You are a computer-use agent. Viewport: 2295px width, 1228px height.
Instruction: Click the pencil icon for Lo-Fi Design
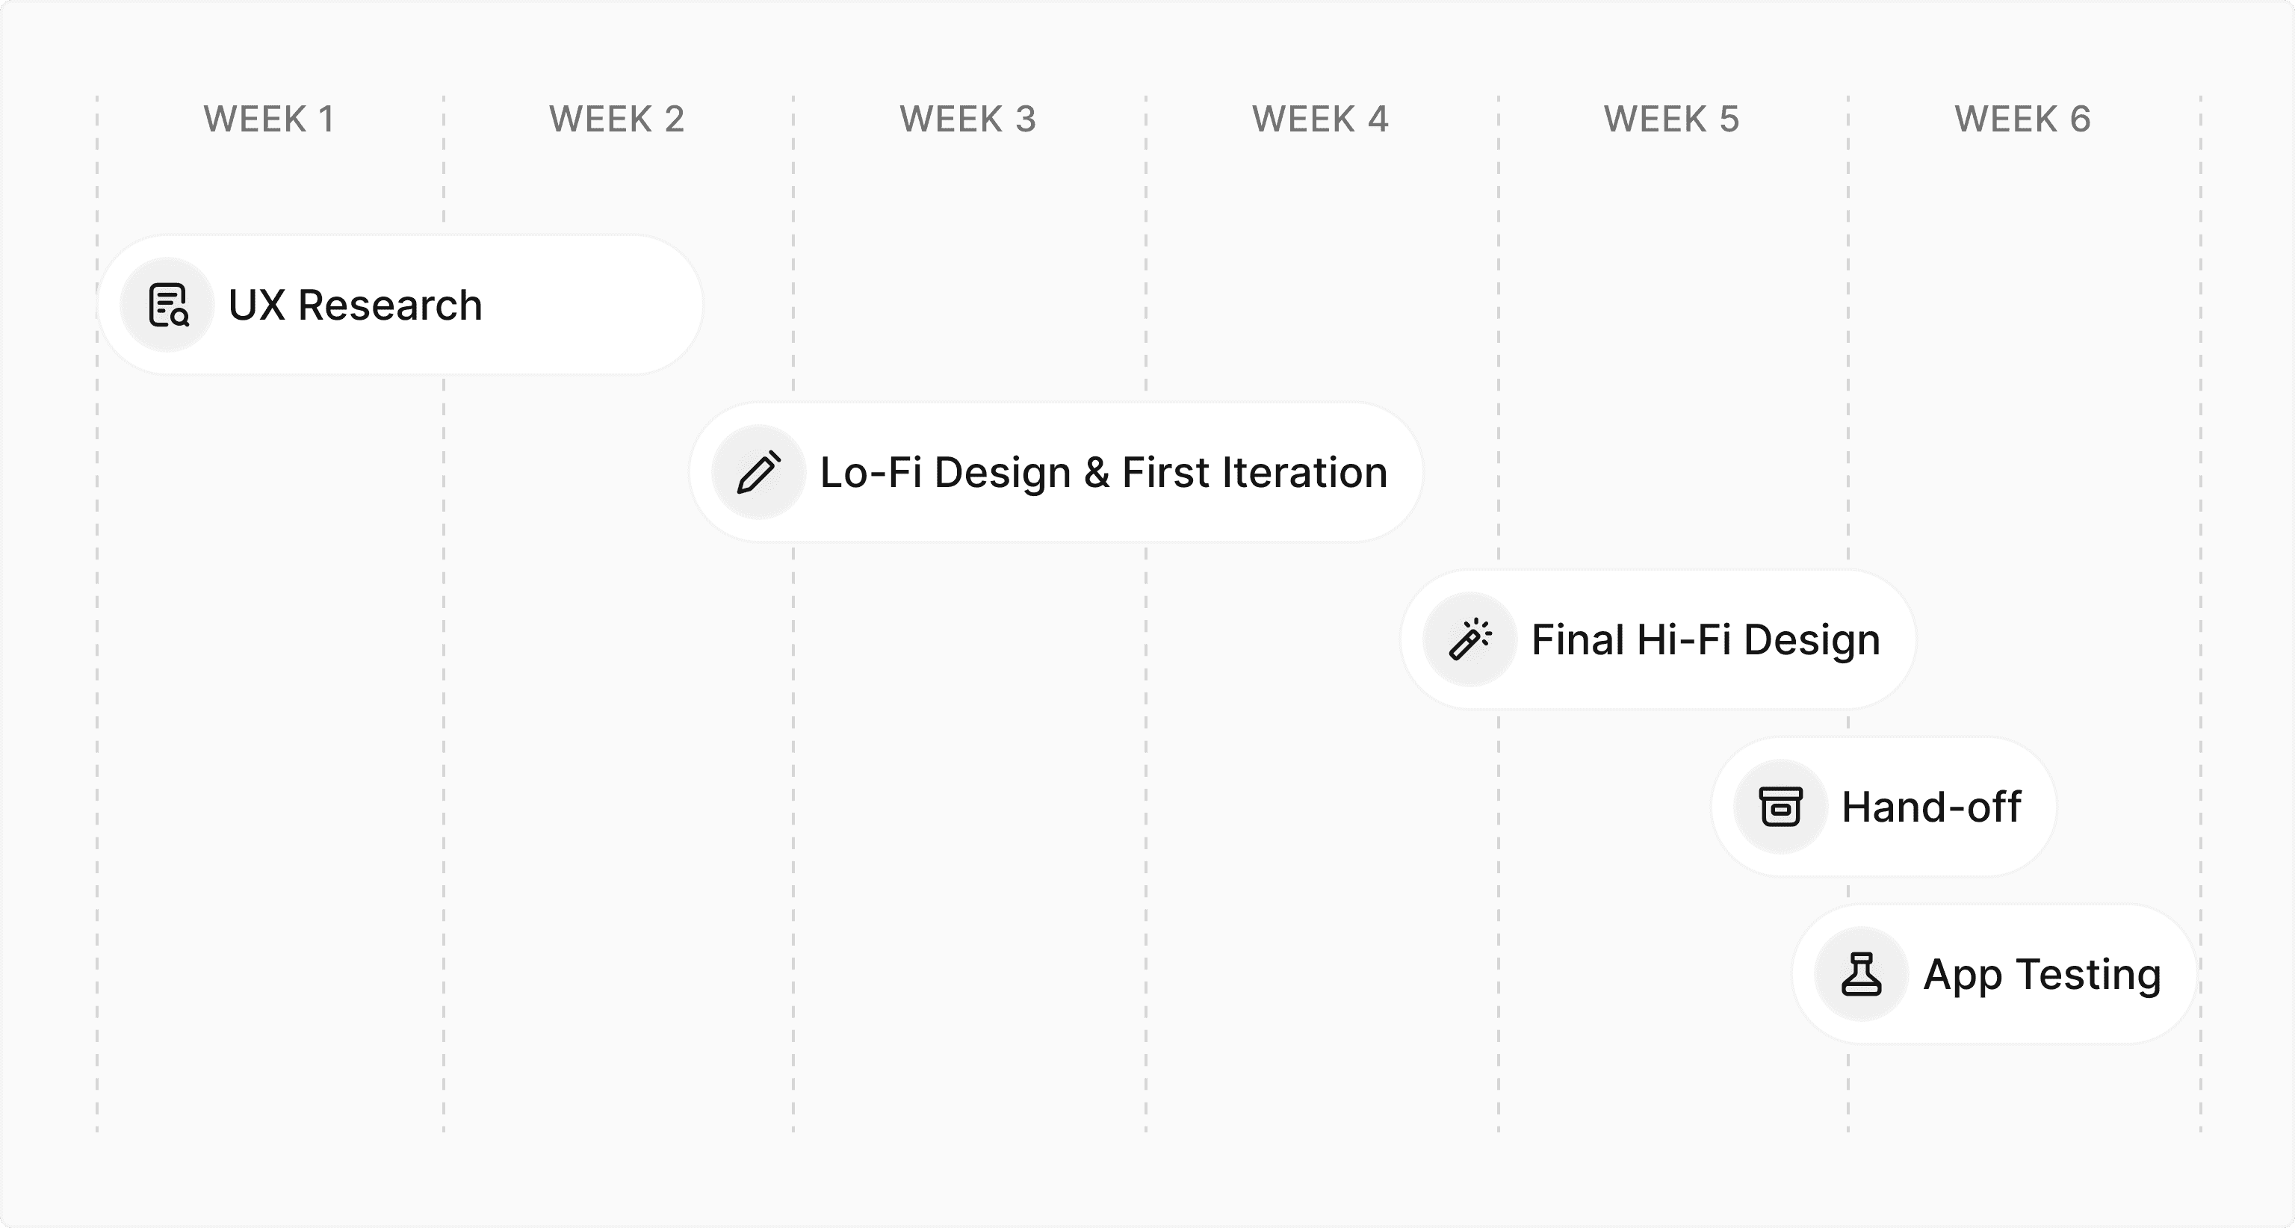(x=759, y=472)
